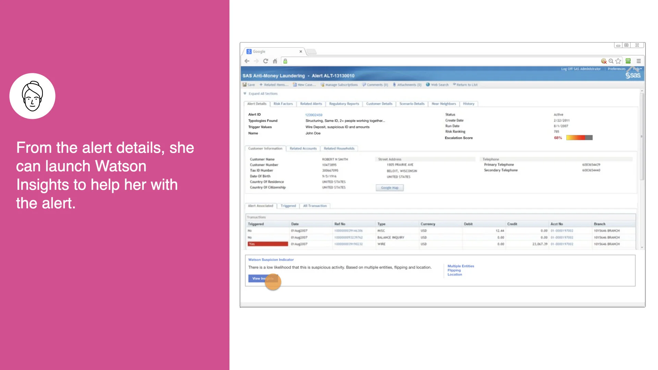Click the Google Map button
The width and height of the screenshot is (658, 370).
tap(390, 188)
